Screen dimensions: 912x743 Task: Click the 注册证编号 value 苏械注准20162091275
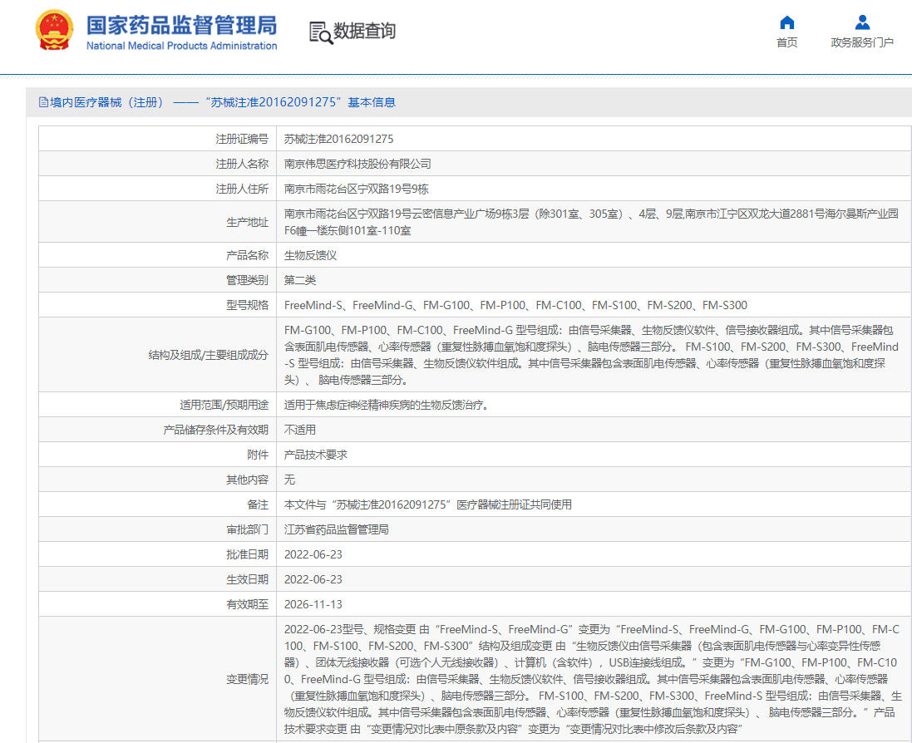click(x=338, y=139)
